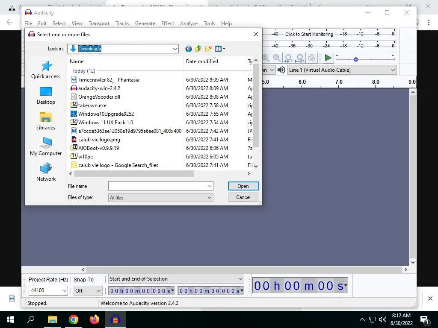Open the Effect menu
This screenshot has height=328, width=438.
click(168, 23)
